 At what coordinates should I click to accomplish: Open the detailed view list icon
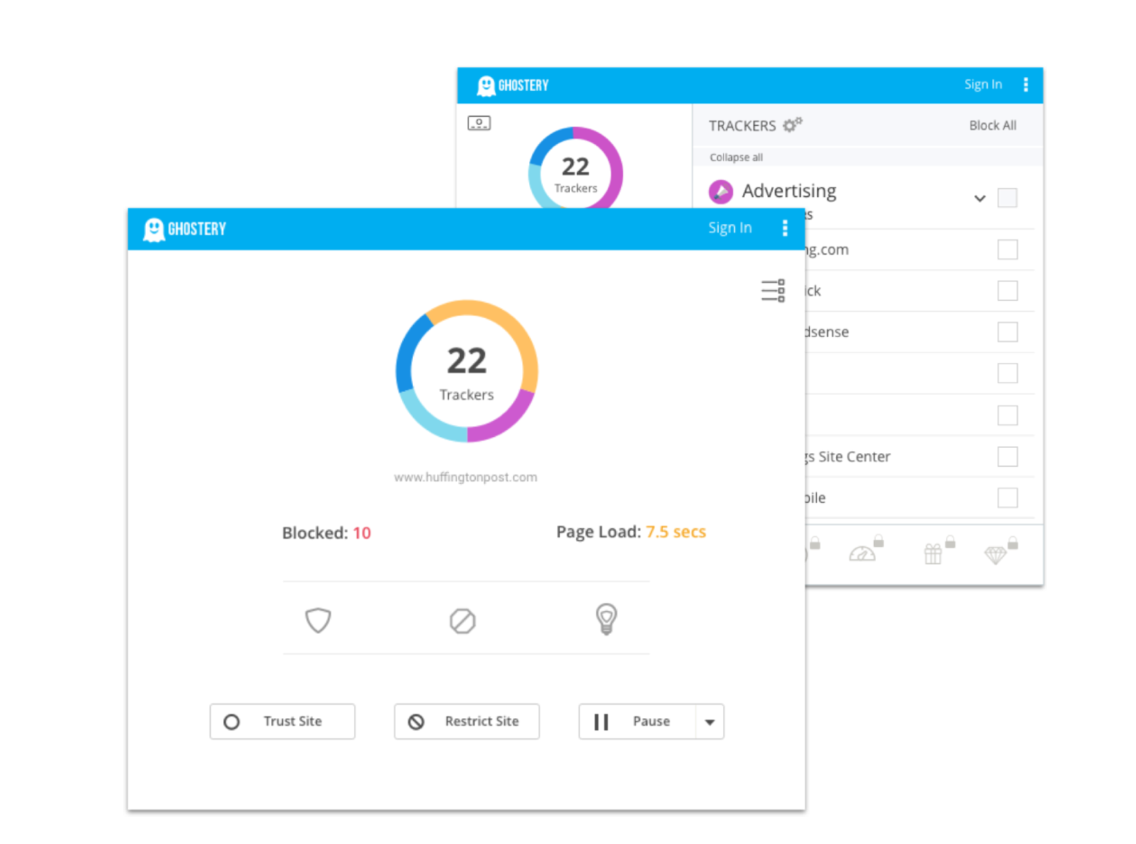pos(772,290)
